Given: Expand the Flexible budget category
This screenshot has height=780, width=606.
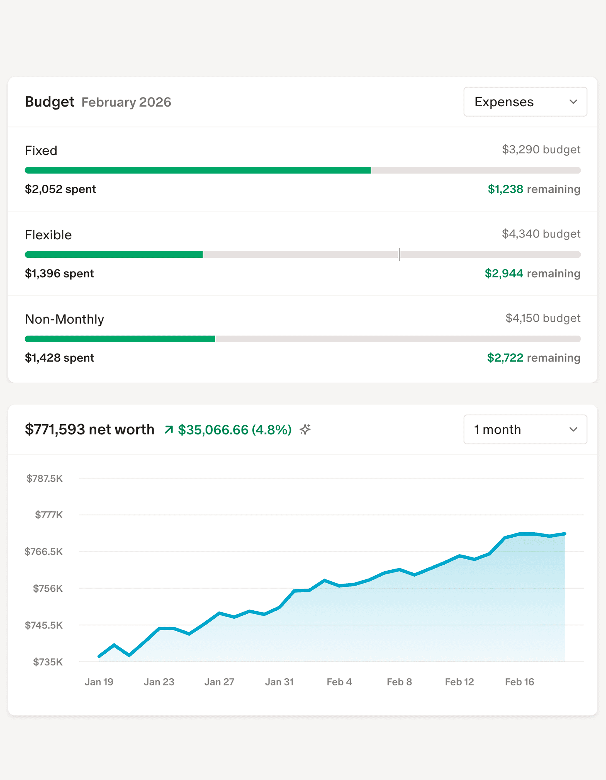Looking at the screenshot, I should click(x=48, y=235).
